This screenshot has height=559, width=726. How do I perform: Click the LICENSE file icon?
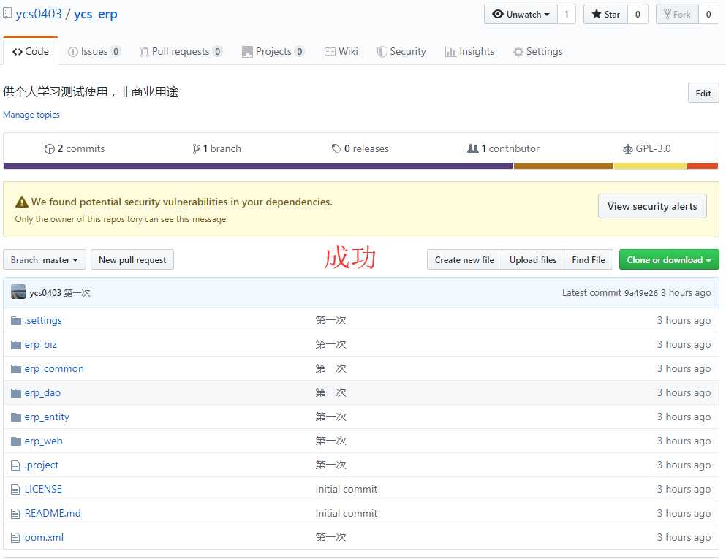15,489
